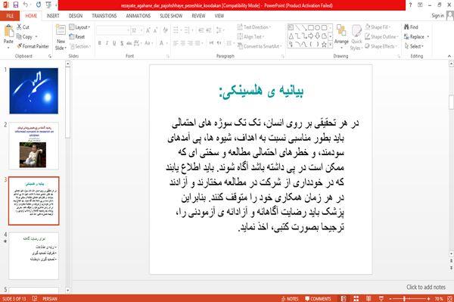The height and width of the screenshot is (302, 454).
Task: Toggle numbered list
Action: click(187, 30)
